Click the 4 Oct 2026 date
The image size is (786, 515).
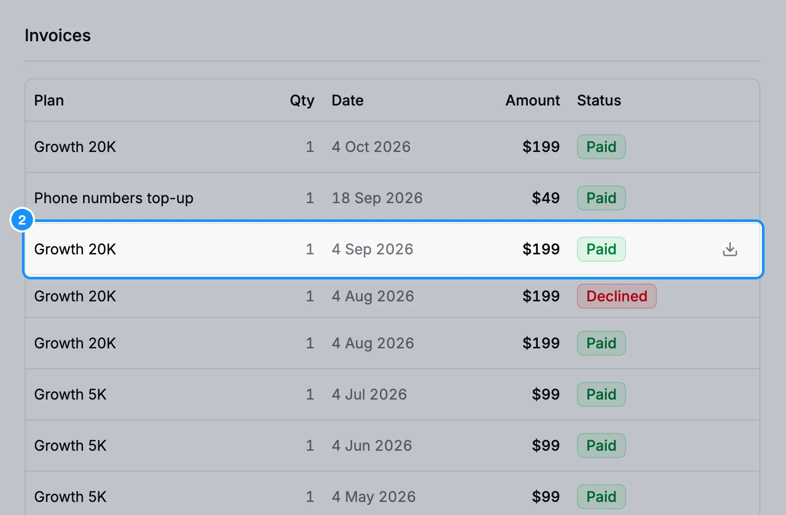(371, 147)
